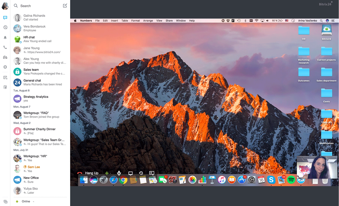The width and height of the screenshot is (339, 206).
Task: Click the compose new chat icon
Action: (x=65, y=6)
